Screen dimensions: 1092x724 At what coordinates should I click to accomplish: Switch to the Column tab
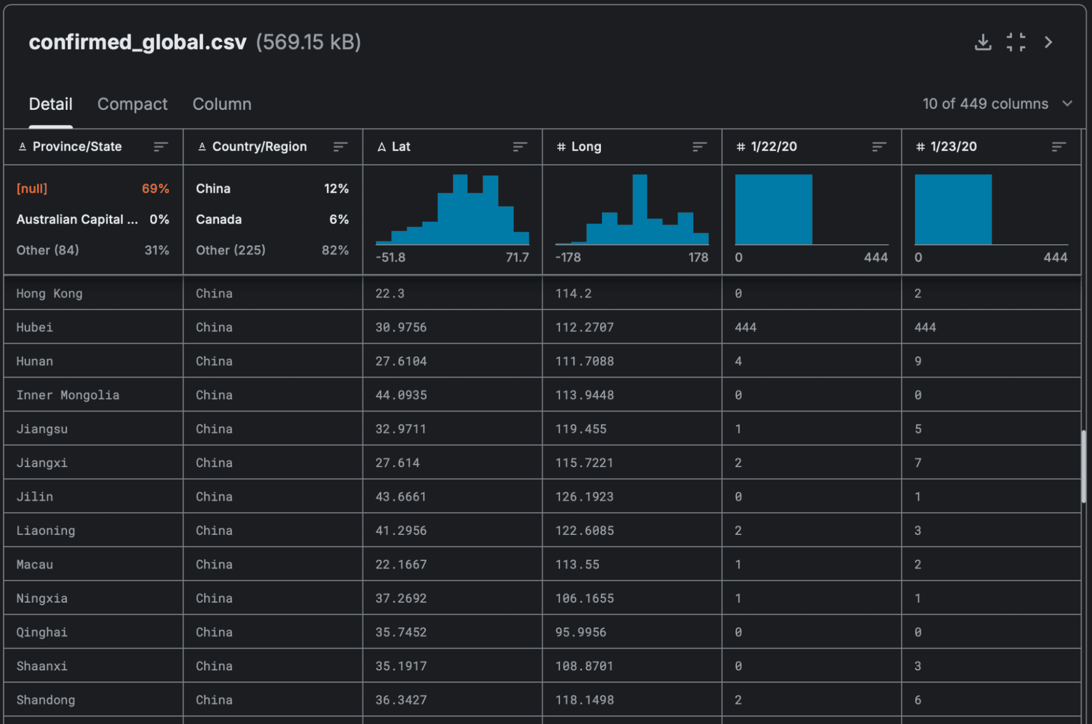(x=222, y=104)
